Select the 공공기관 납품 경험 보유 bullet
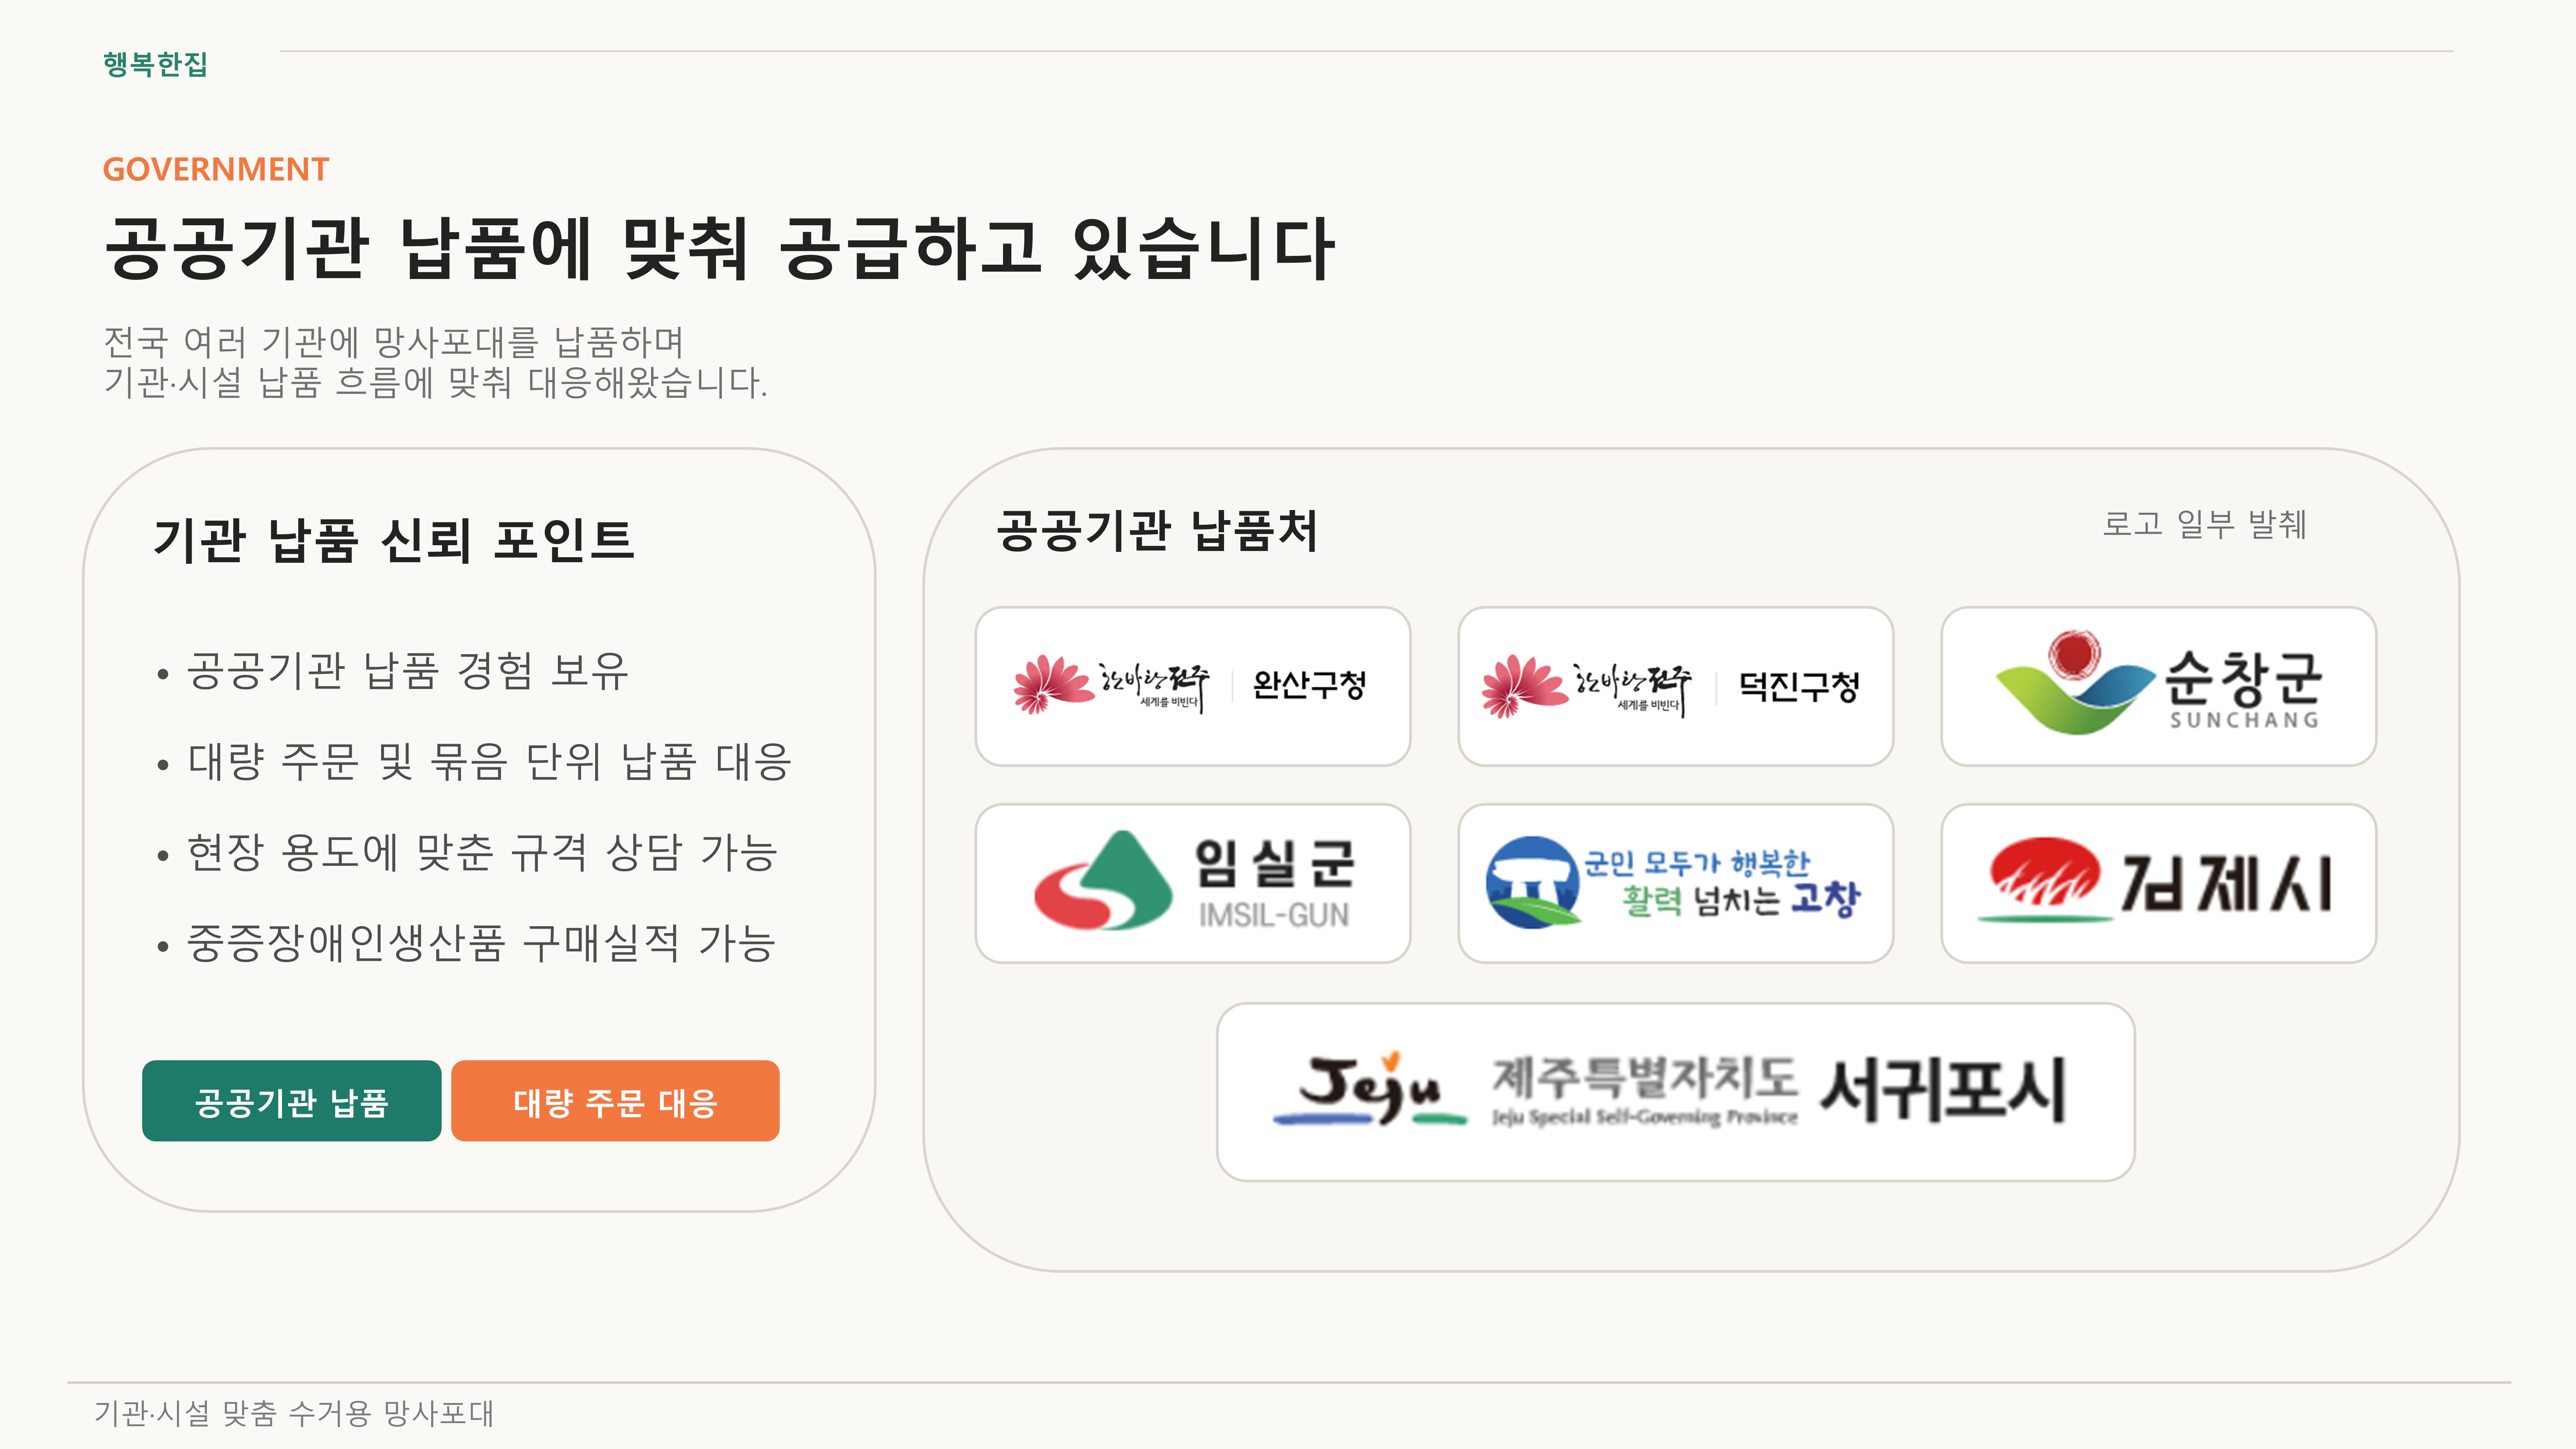The height and width of the screenshot is (1449, 2576). click(x=407, y=670)
